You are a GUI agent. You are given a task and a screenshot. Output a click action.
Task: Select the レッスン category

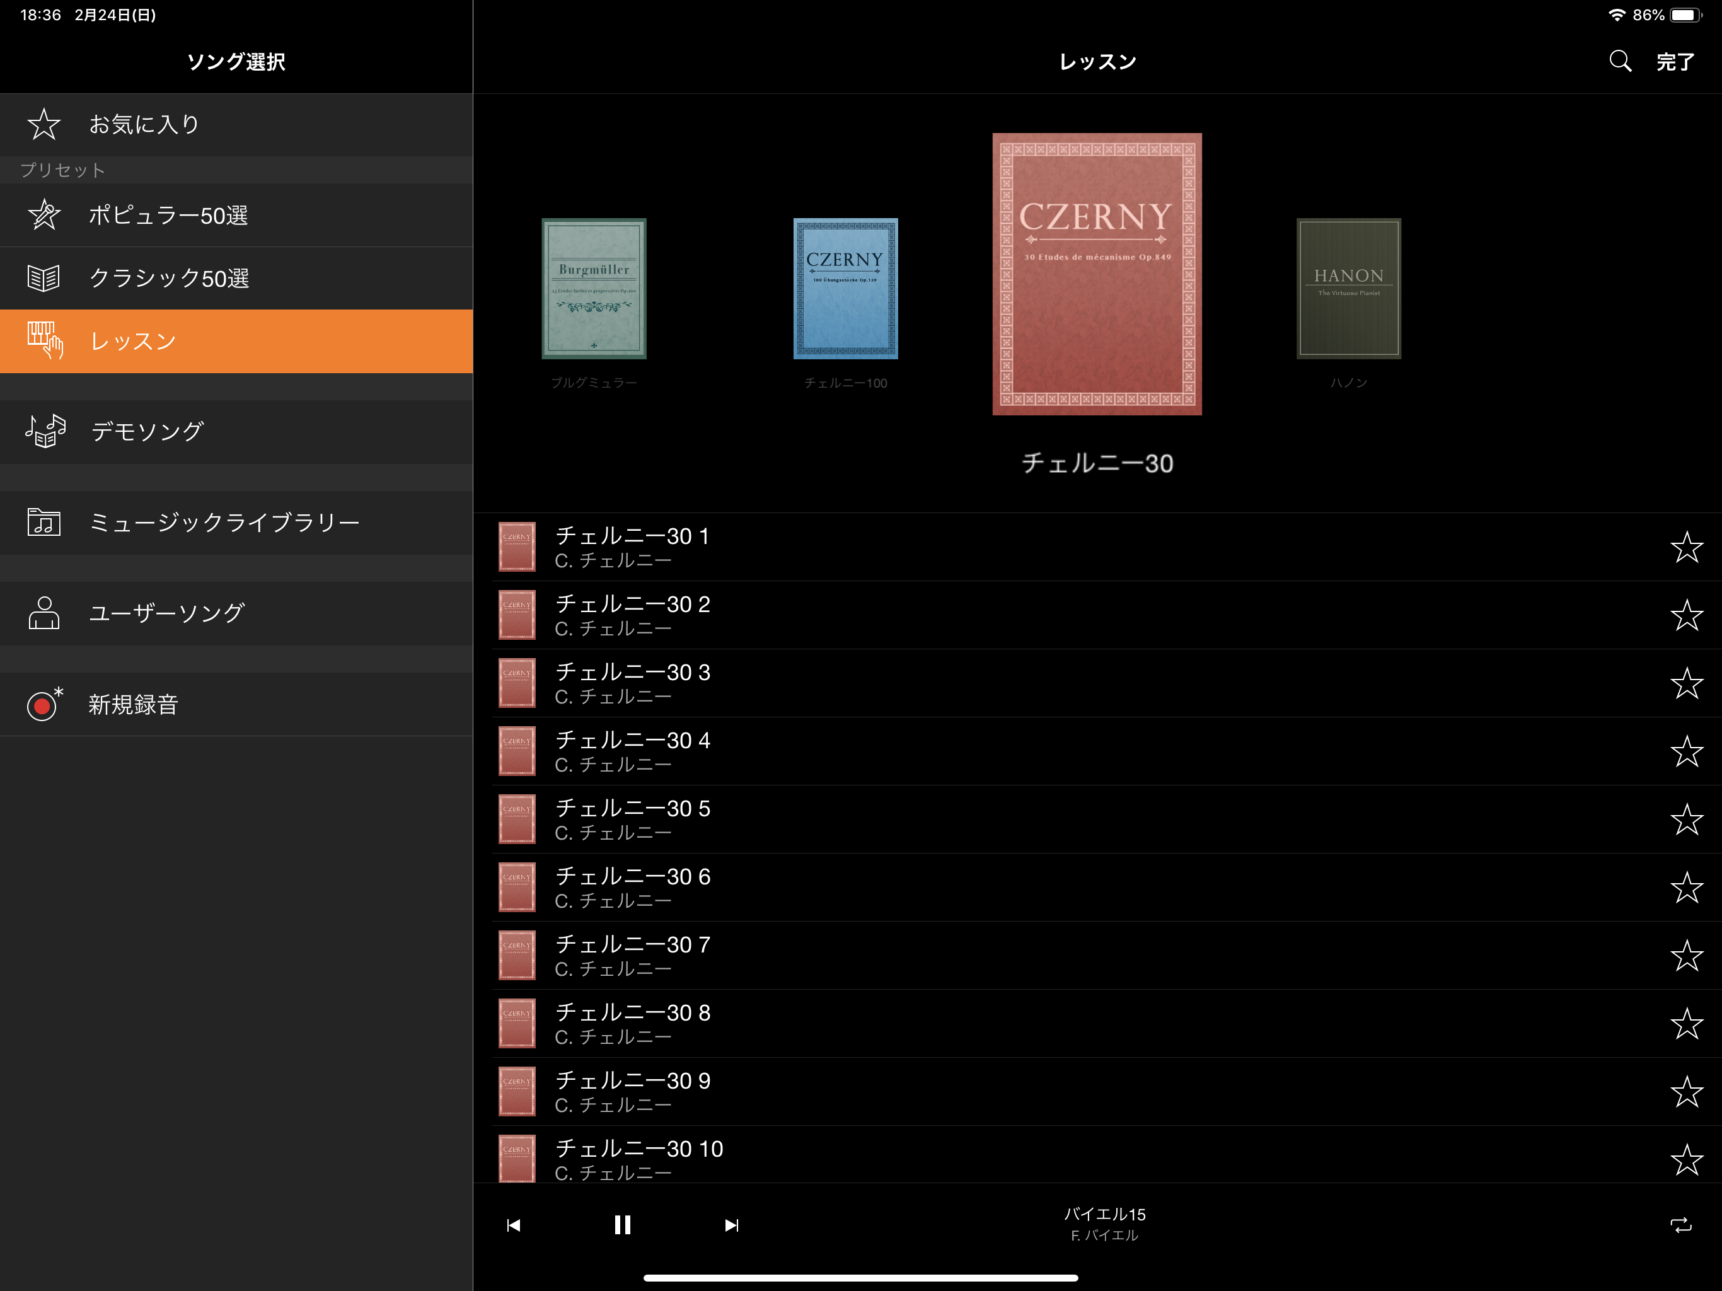click(x=236, y=341)
